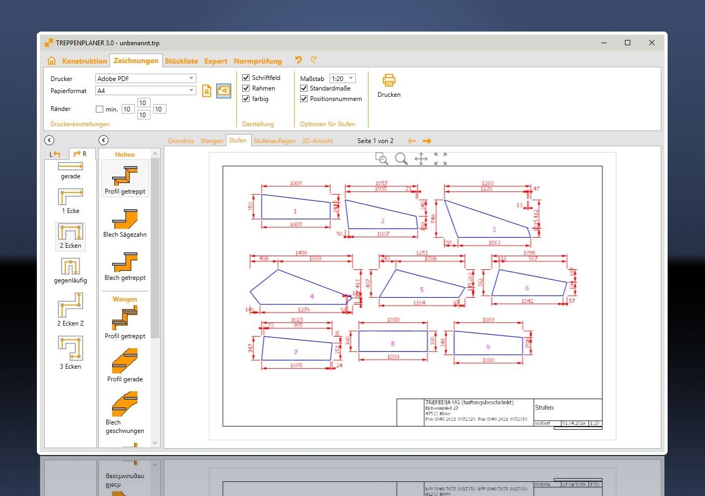Select Profil getreppt under Wangen section
The height and width of the screenshot is (496, 705).
[x=125, y=323]
